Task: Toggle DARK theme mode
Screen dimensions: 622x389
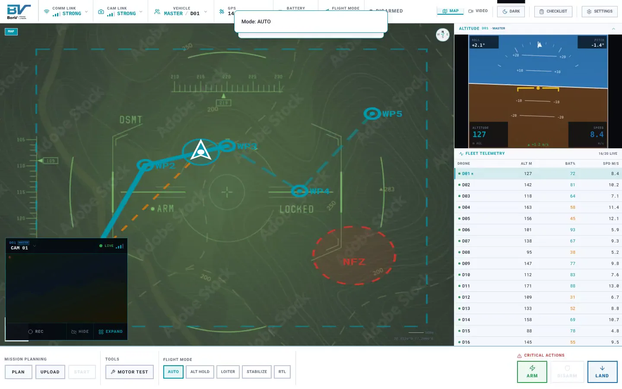Action: [511, 11]
